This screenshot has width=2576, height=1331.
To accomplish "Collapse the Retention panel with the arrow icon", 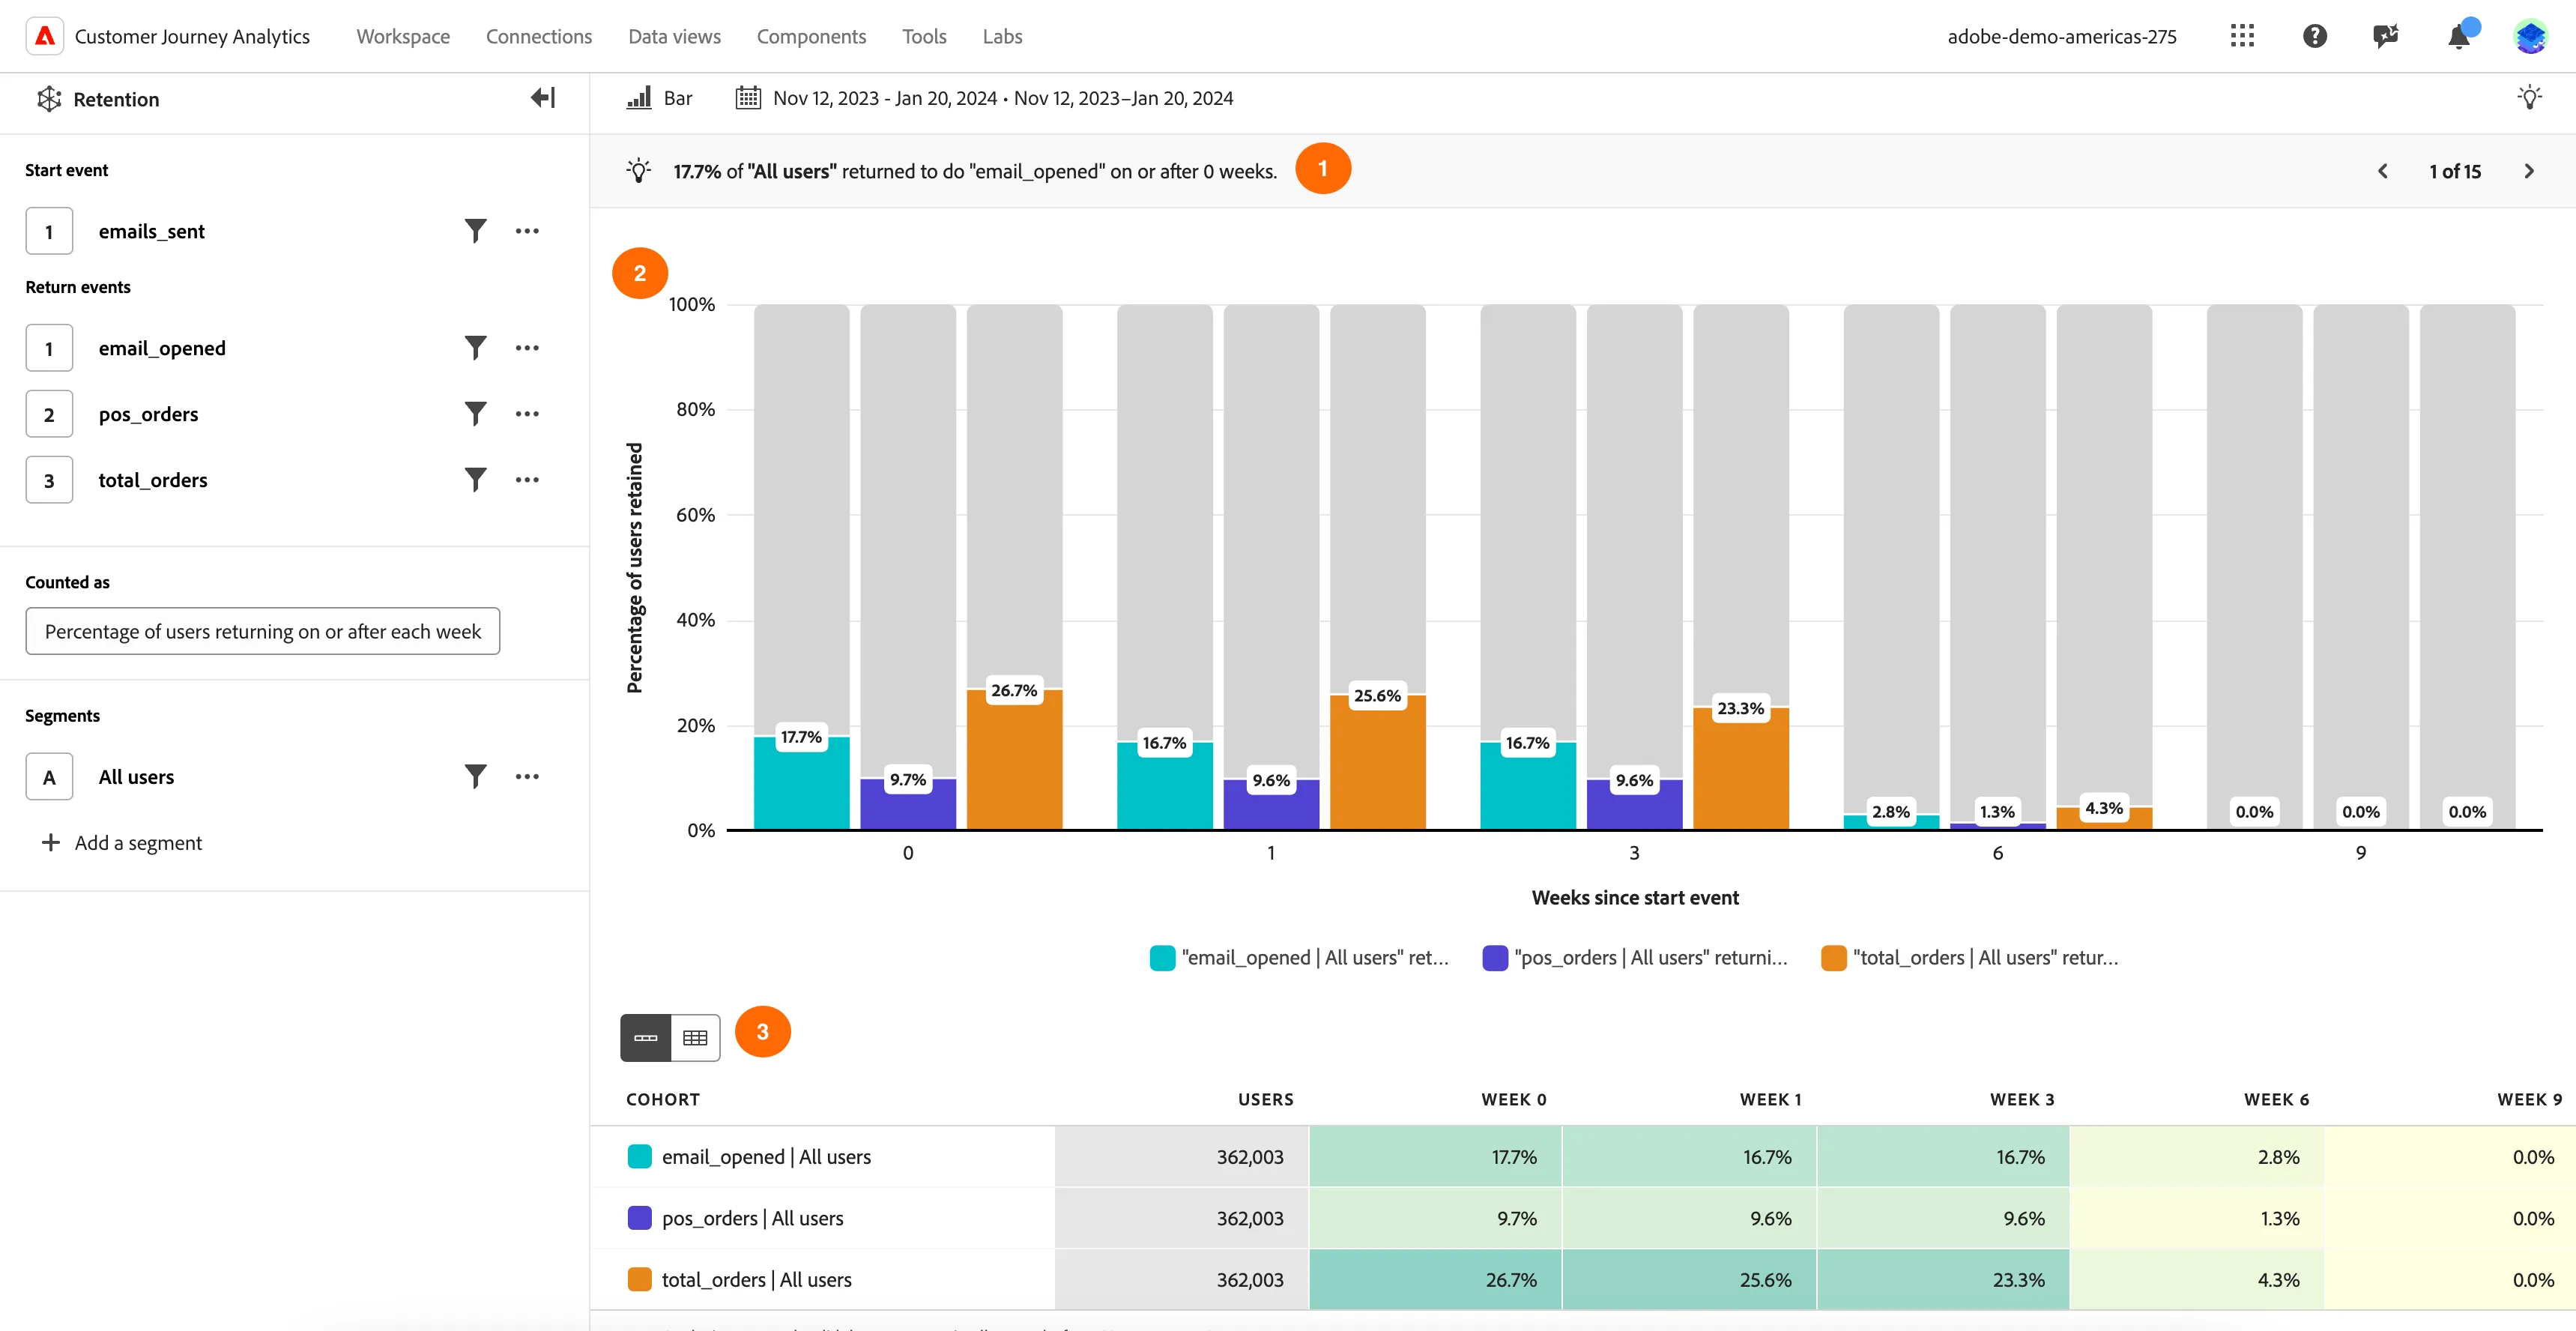I will 543,98.
